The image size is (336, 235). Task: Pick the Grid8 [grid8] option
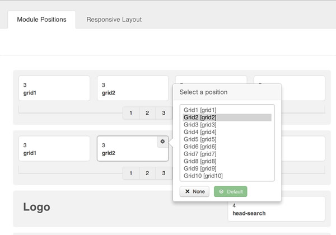(200, 161)
